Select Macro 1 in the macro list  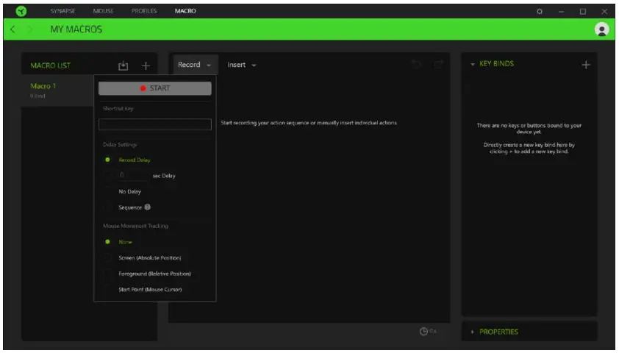[x=57, y=90]
